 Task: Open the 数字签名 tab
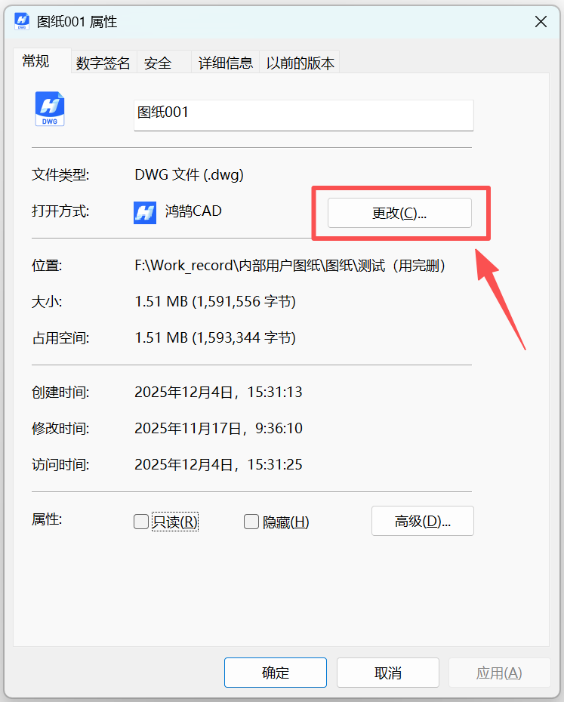(x=103, y=63)
